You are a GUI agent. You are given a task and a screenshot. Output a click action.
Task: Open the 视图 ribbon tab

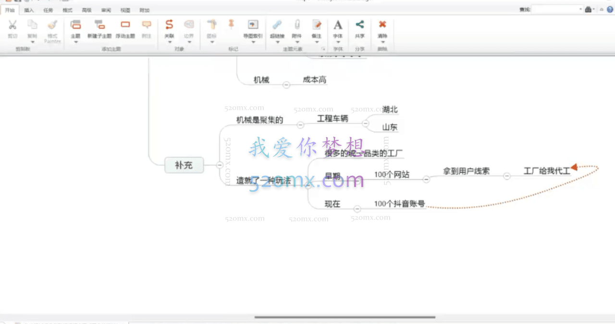(125, 10)
